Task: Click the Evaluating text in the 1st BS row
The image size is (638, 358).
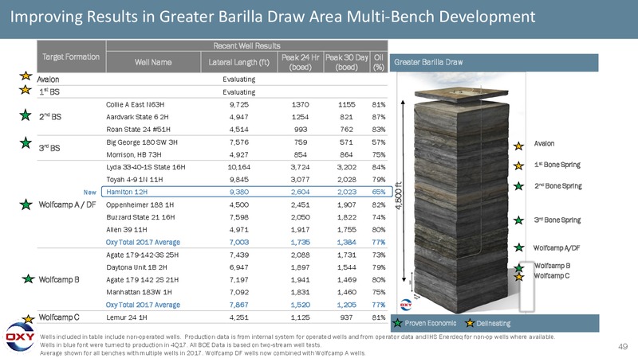Action: click(239, 92)
